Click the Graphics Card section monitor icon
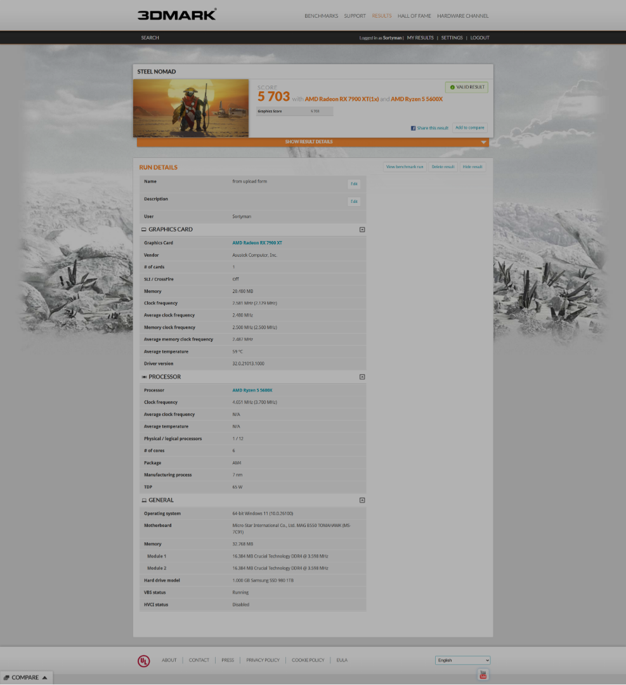Screen dimensions: 626x685 (x=144, y=230)
